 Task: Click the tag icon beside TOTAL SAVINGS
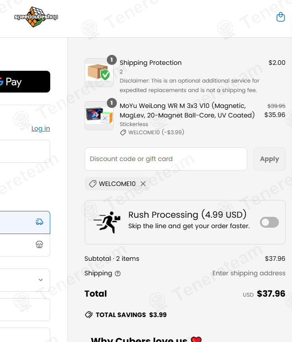[x=89, y=315]
